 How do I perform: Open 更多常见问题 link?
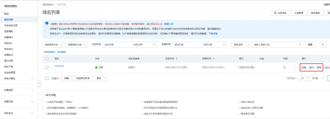(x=247, y=114)
